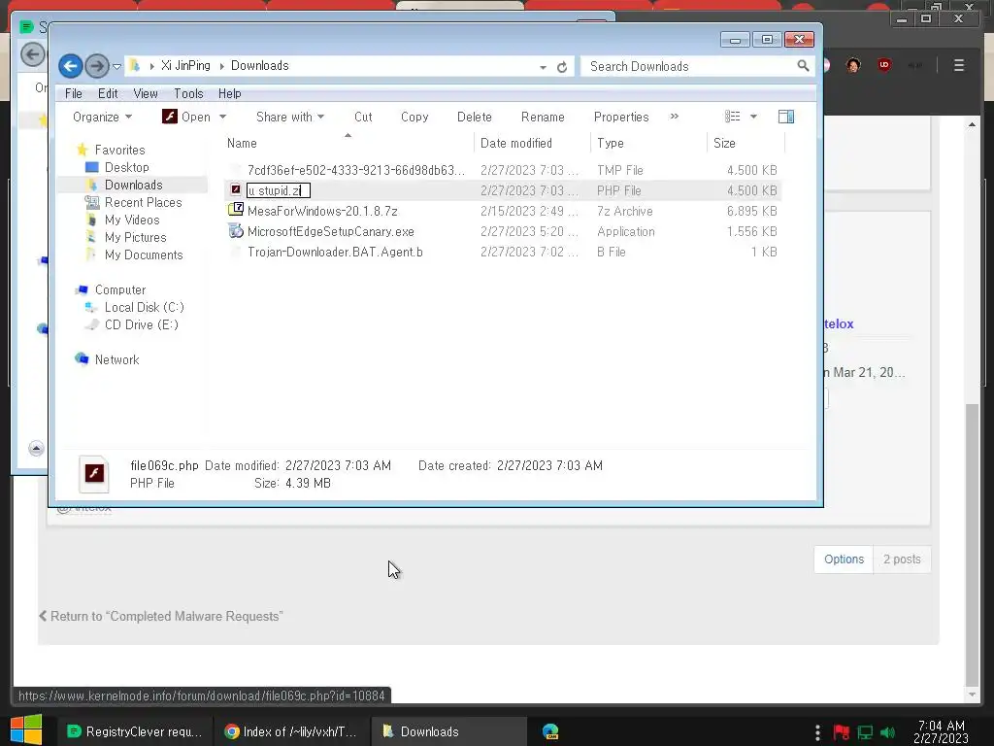Select Desktop in navigation pane
994x746 pixels.
[127, 167]
